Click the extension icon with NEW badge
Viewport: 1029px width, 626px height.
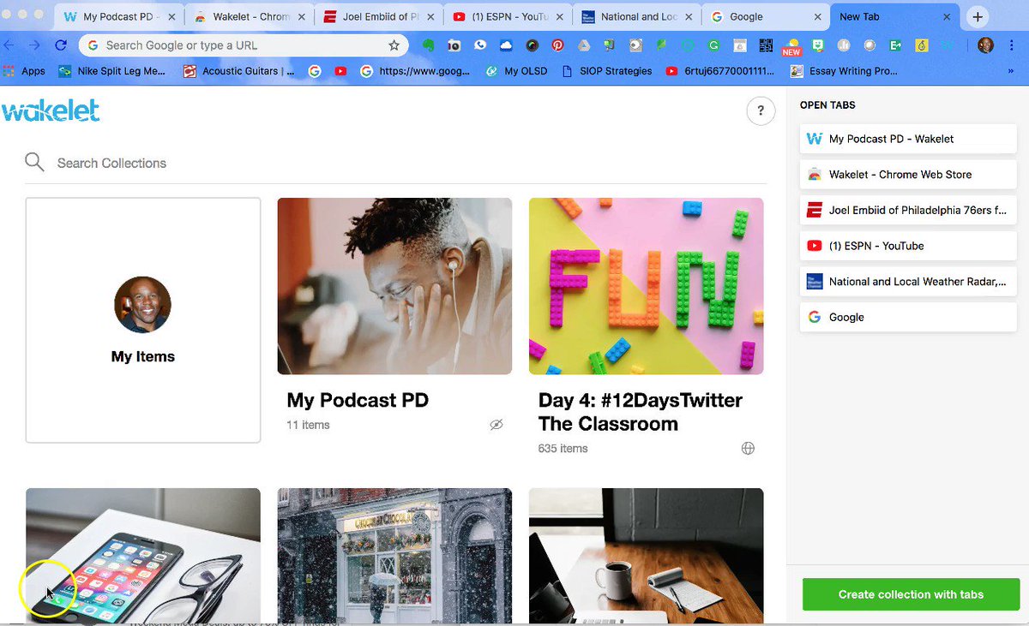(x=791, y=46)
